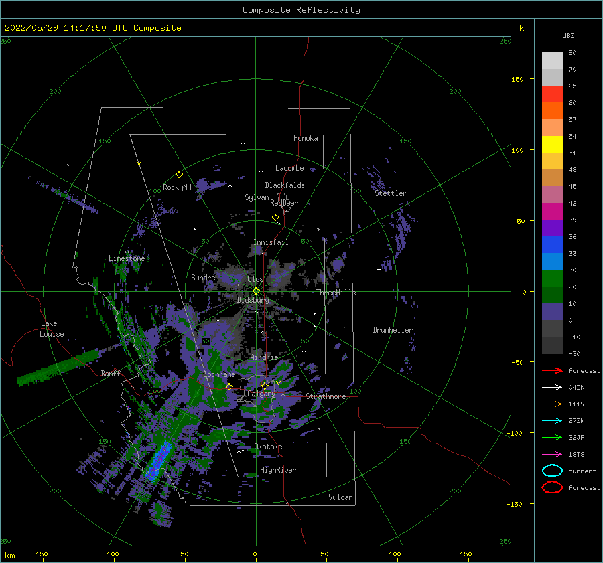Select the yellow diamond at the radar center near Olds
The width and height of the screenshot is (603, 563).
tap(256, 291)
